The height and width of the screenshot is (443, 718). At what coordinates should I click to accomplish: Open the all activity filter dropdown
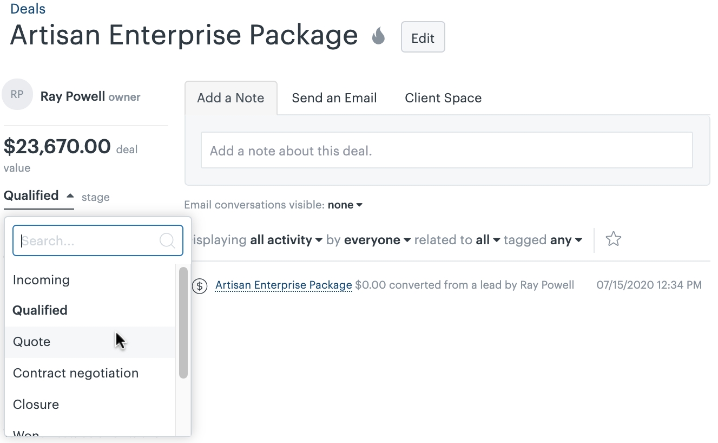(x=286, y=240)
